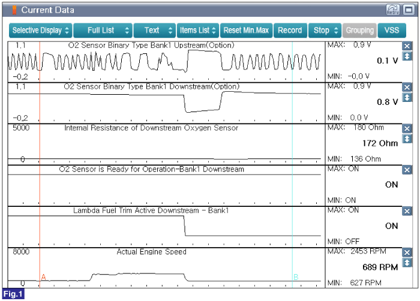Maximize the Current Data window
Viewport: 420px width, 301px height.
(x=409, y=10)
